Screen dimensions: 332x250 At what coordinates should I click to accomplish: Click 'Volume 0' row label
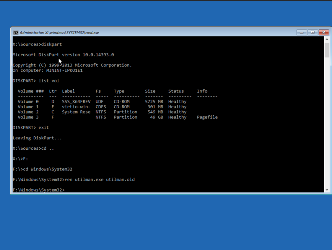(x=28, y=102)
